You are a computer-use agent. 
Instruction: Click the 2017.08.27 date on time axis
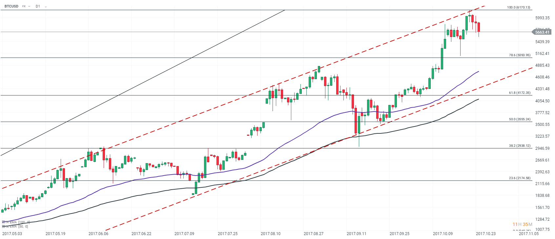tap(314, 234)
